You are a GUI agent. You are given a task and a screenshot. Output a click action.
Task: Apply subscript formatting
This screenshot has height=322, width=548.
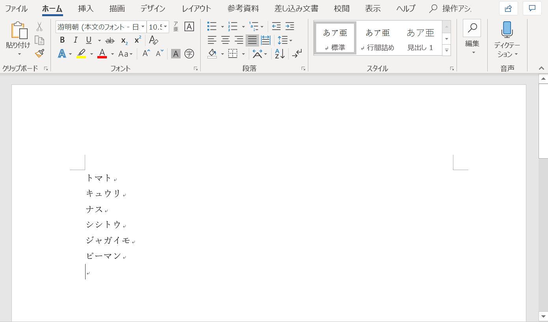124,40
